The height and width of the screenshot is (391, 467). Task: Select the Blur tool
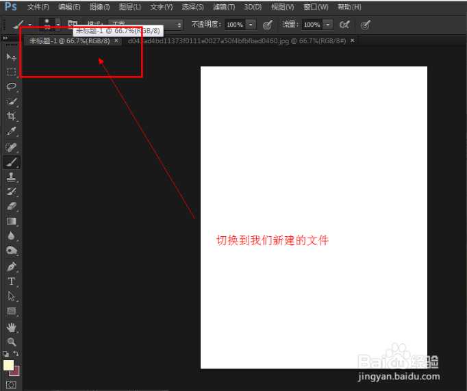click(x=12, y=236)
